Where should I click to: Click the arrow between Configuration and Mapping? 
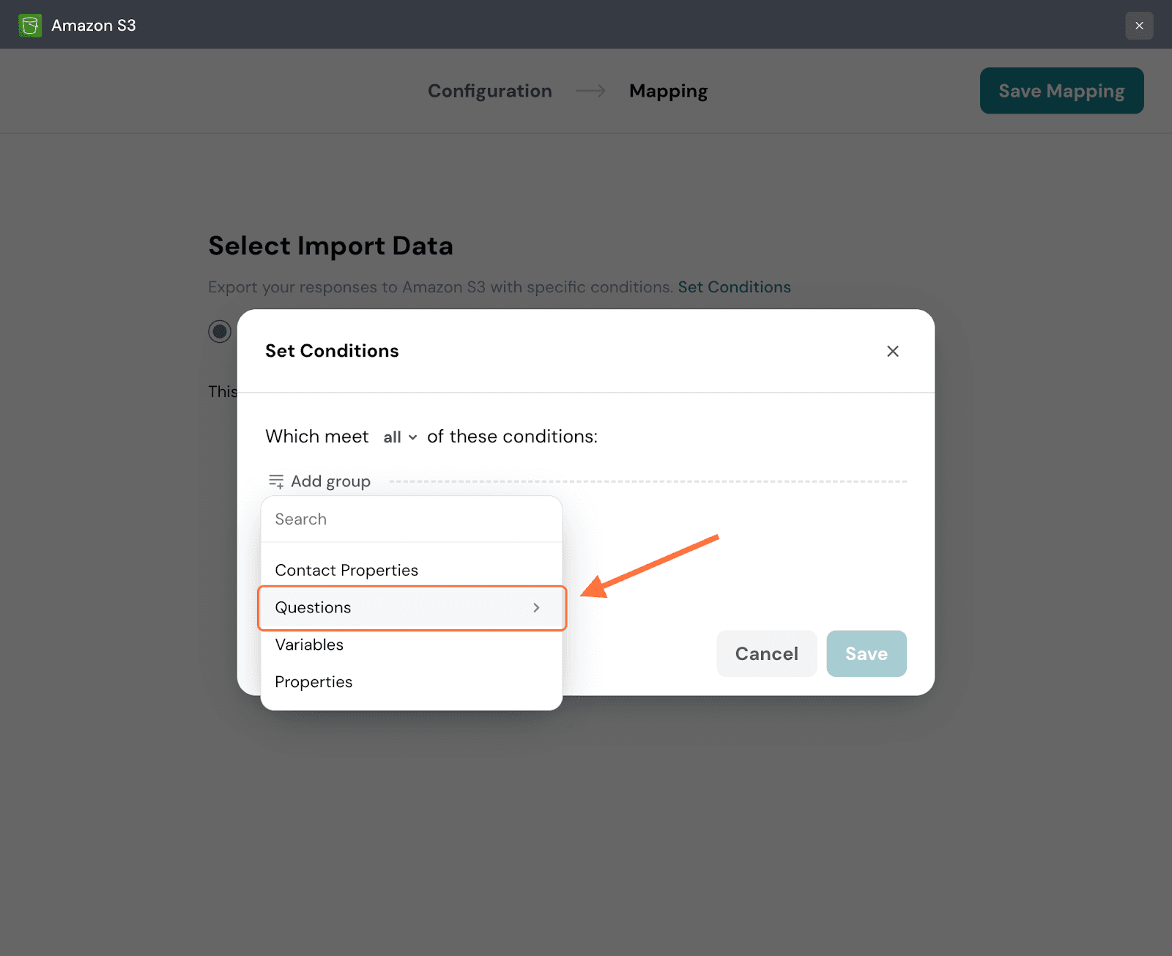(590, 91)
